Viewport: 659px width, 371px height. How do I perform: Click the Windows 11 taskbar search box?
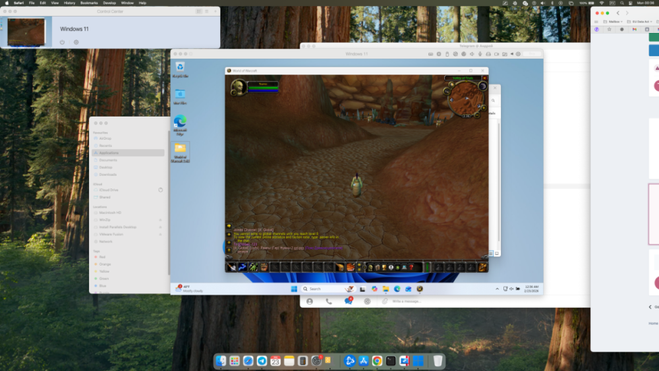[x=323, y=289]
